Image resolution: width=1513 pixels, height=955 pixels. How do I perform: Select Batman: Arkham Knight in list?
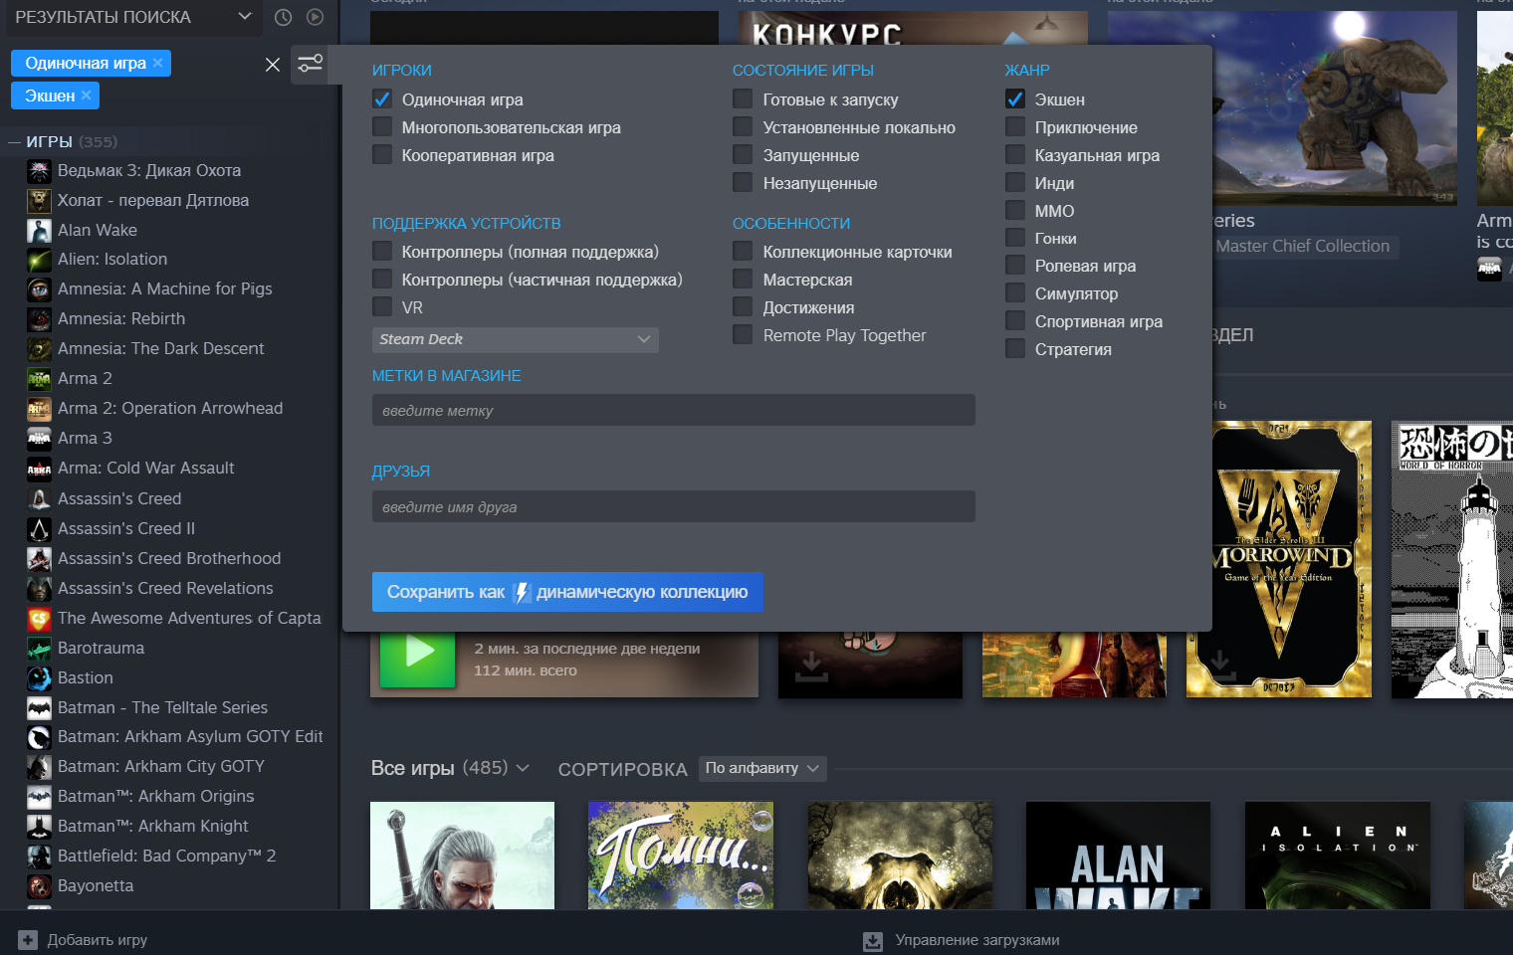click(x=153, y=827)
